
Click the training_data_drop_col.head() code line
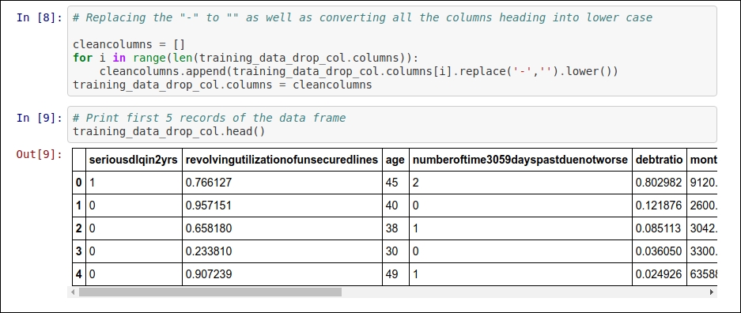point(169,131)
